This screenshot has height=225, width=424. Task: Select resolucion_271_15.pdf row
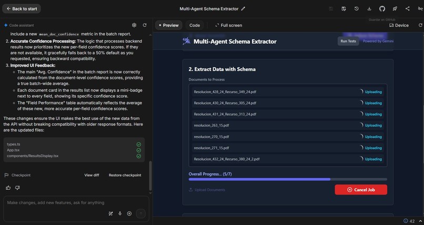tap(288, 148)
